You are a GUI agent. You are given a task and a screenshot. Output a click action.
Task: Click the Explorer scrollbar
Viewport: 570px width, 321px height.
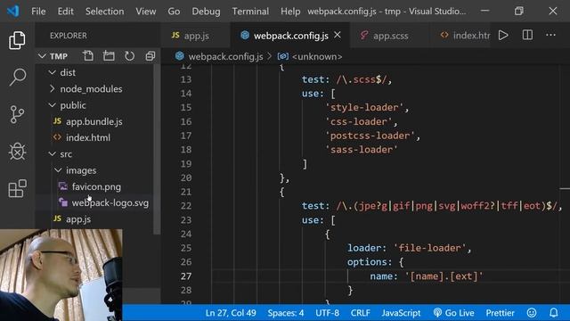(x=157, y=149)
